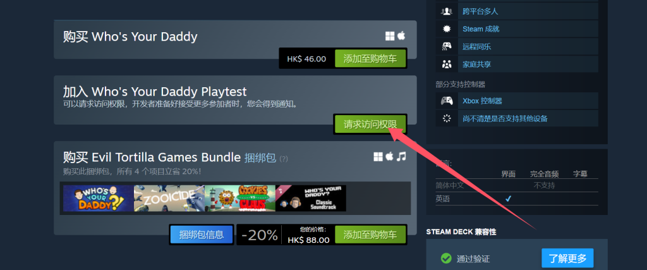
Task: Click the cross-platform multiplayer icon
Action: [x=447, y=11]
